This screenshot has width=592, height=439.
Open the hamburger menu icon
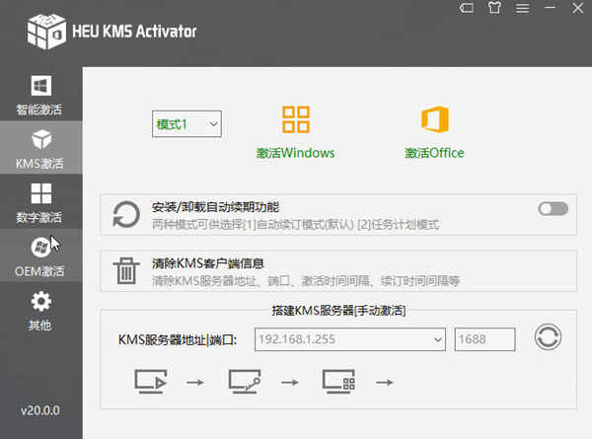pyautogui.click(x=523, y=8)
